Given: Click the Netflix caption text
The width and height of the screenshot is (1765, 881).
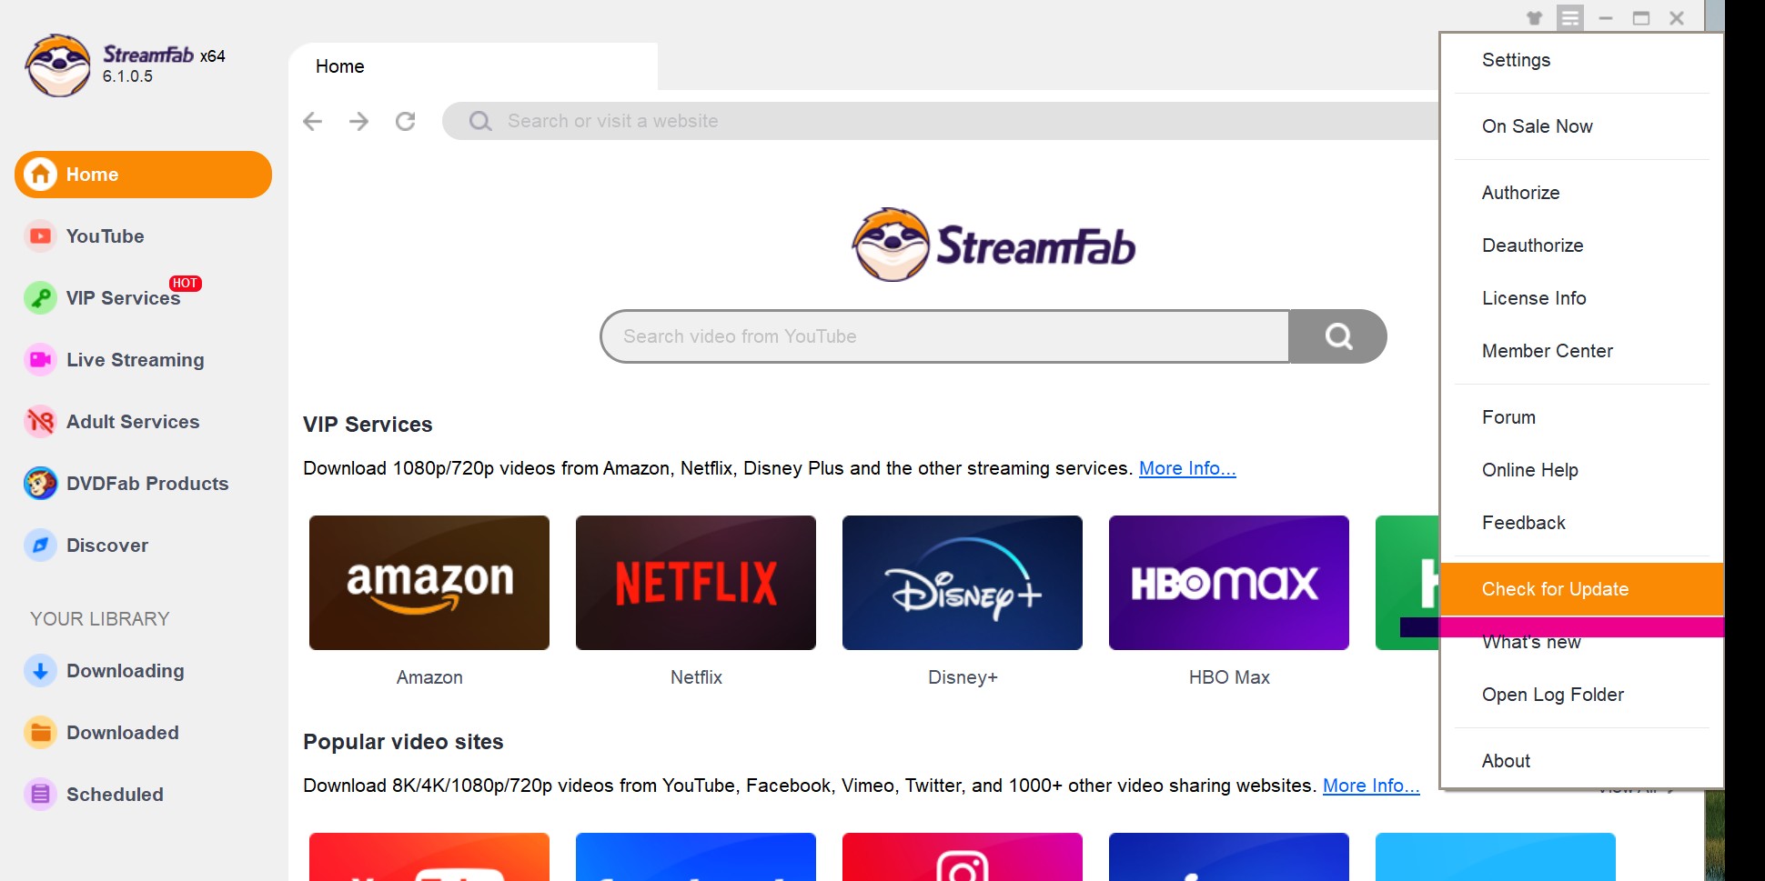Looking at the screenshot, I should [x=696, y=677].
